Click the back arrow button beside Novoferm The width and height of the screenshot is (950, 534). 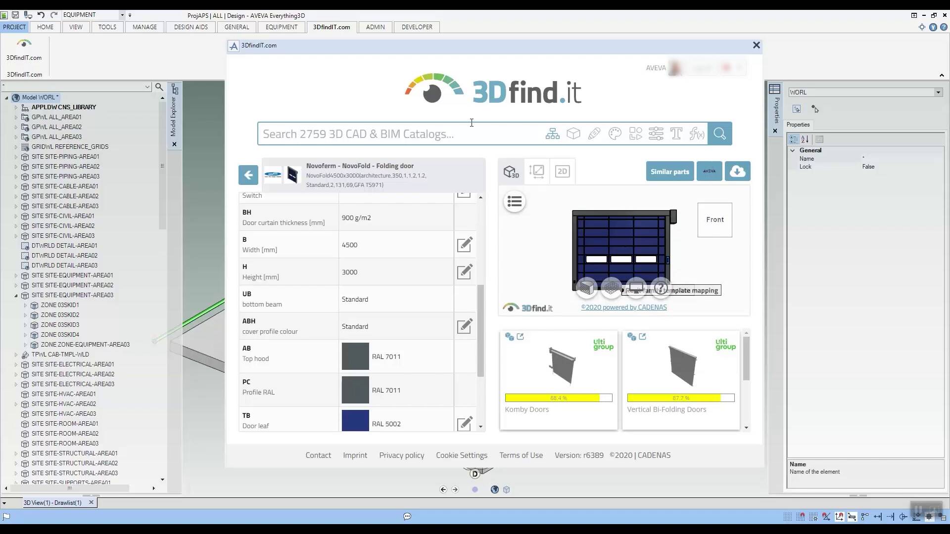[x=248, y=175]
